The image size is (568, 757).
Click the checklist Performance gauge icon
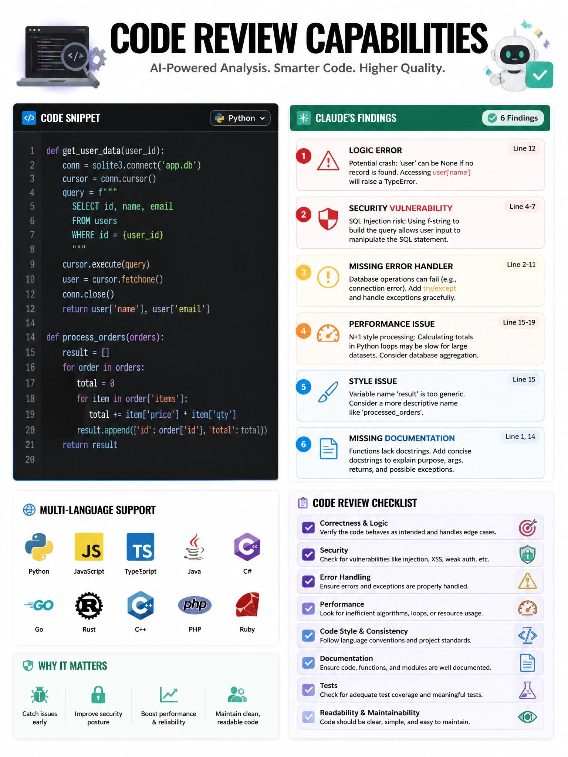click(527, 608)
